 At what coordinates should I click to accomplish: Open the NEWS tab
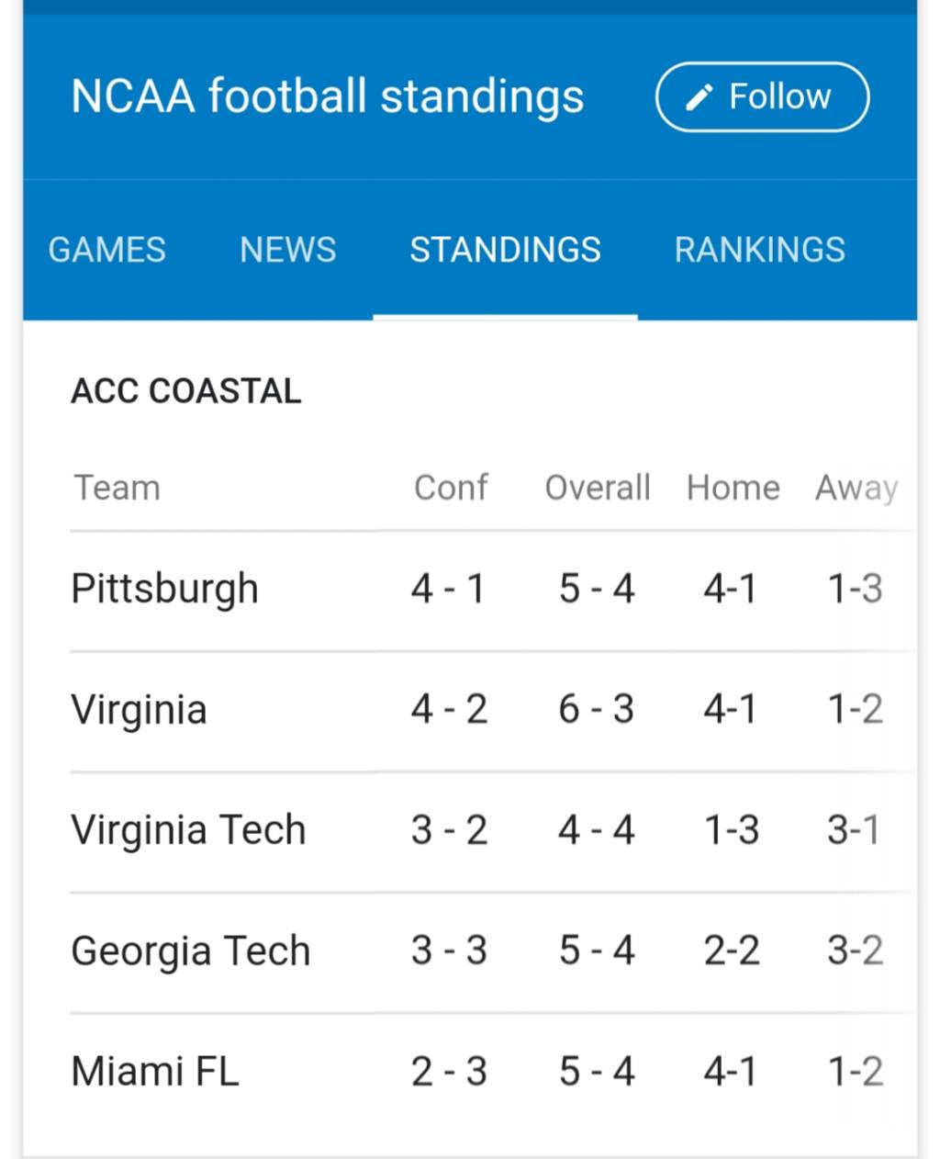(287, 250)
